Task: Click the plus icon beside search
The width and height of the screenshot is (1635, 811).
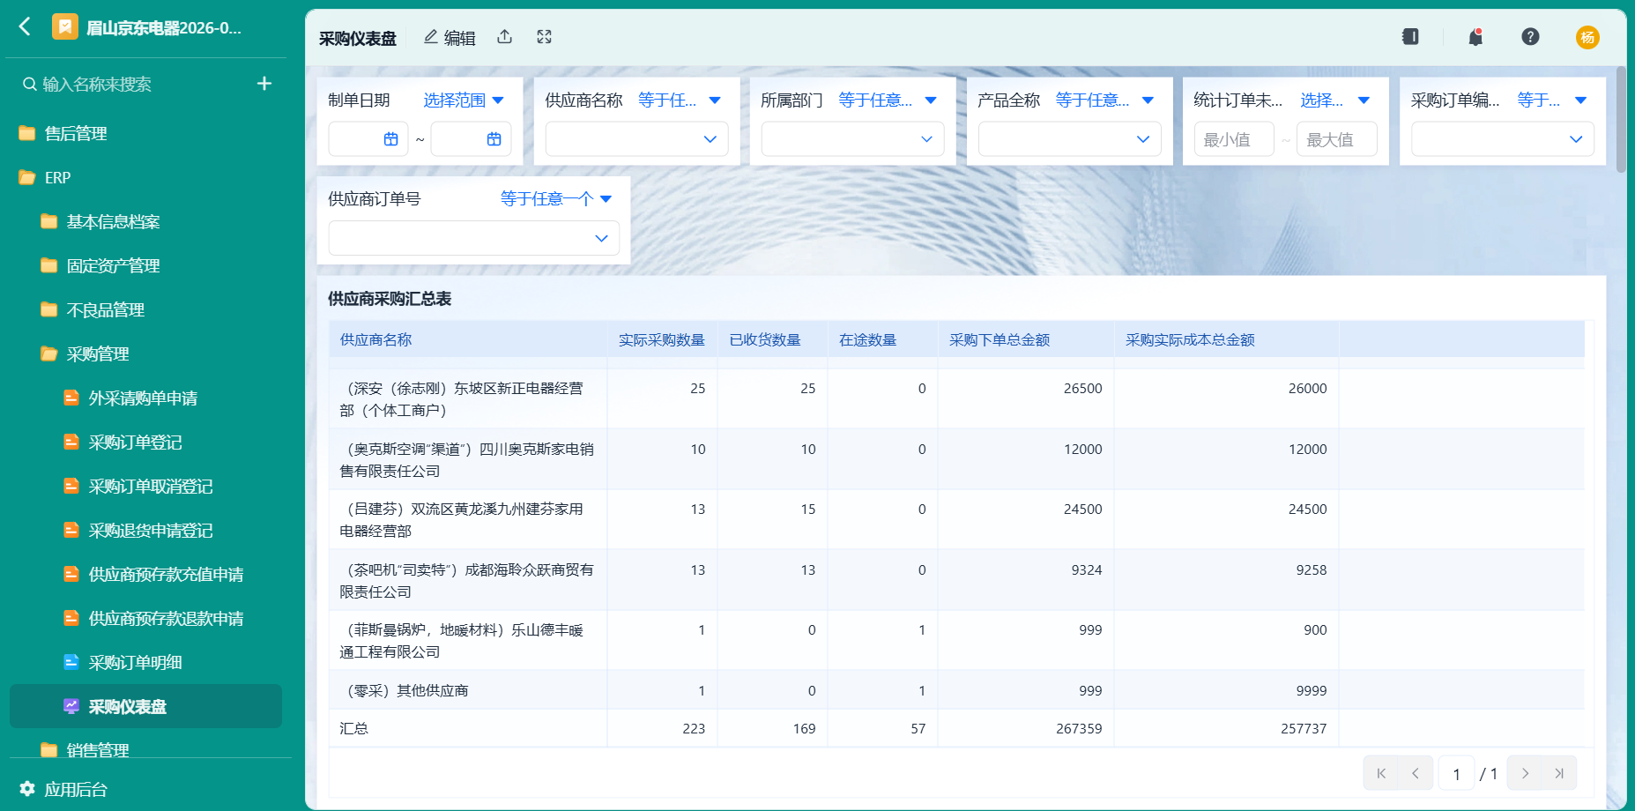Action: (x=264, y=84)
